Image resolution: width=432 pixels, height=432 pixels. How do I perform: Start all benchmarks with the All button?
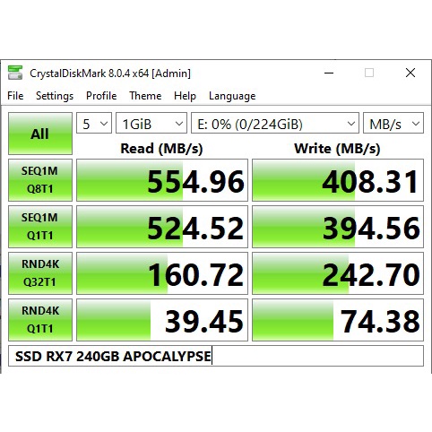(40, 134)
